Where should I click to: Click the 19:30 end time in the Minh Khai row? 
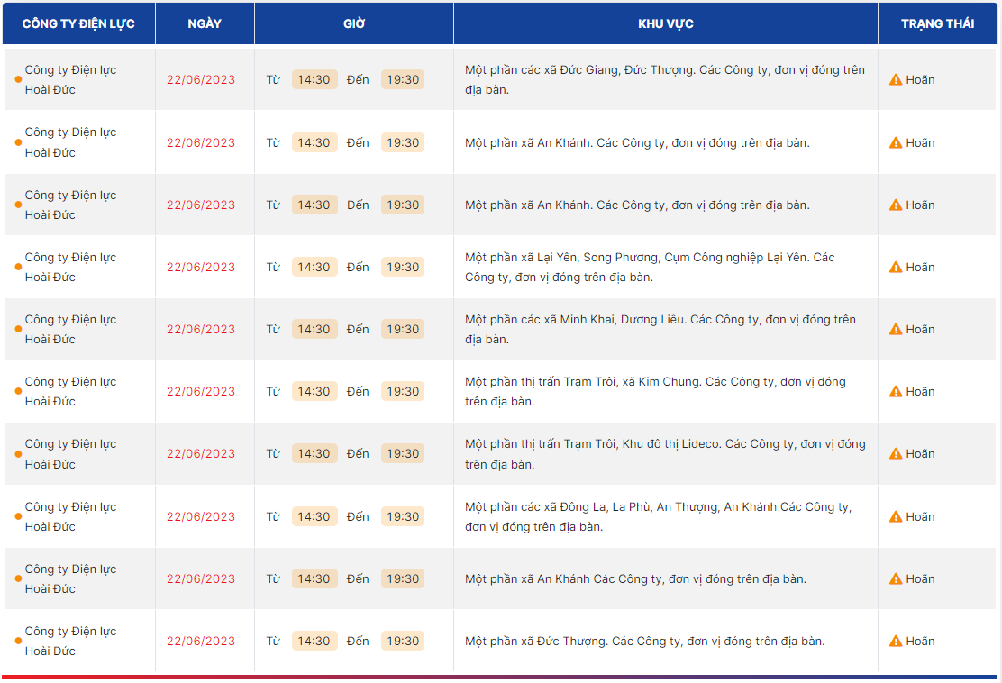tap(403, 329)
